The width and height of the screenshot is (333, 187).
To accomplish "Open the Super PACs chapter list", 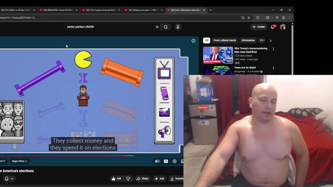I will tap(20, 161).
